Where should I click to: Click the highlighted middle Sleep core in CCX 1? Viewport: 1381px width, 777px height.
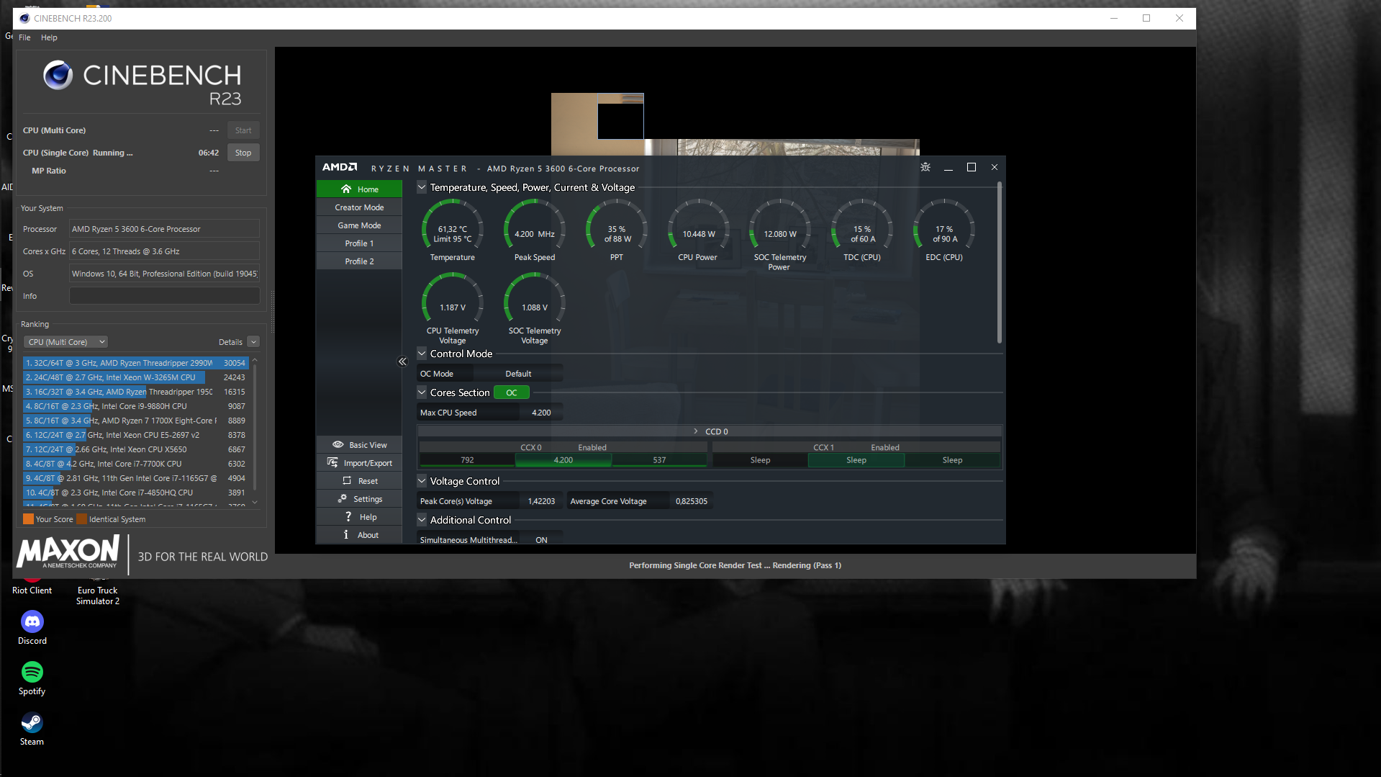coord(856,460)
